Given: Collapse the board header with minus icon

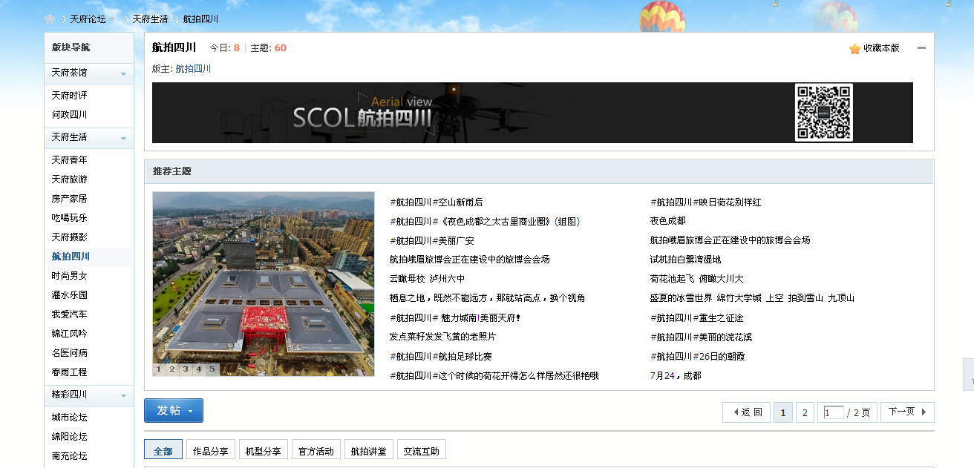Looking at the screenshot, I should coord(921,48).
